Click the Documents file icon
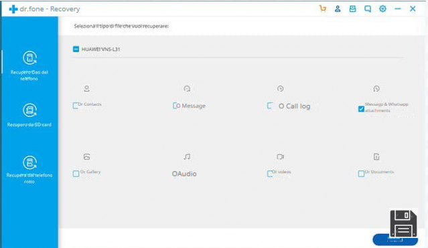This screenshot has height=248, width=428. click(x=376, y=156)
